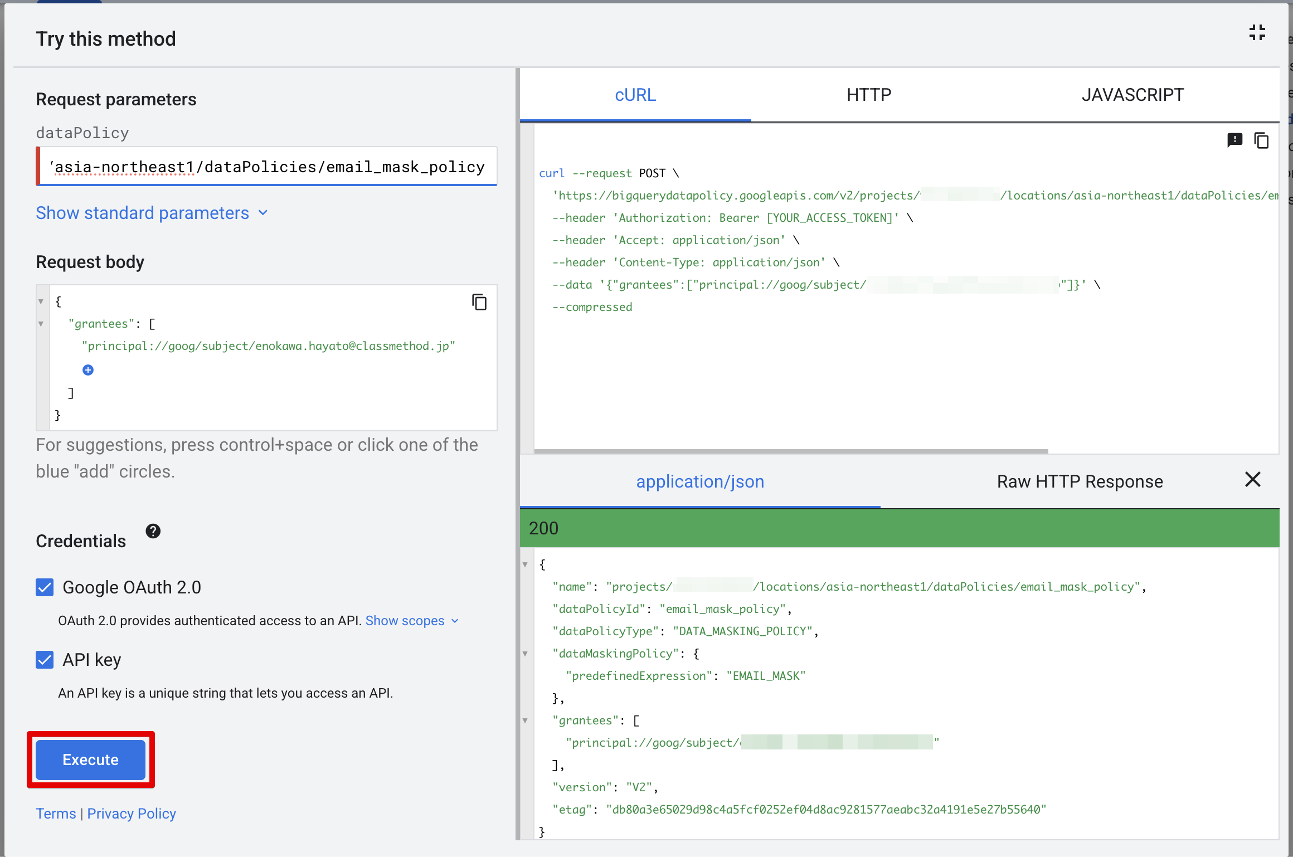Close the response viewer
Viewport: 1293px width, 857px height.
point(1252,480)
